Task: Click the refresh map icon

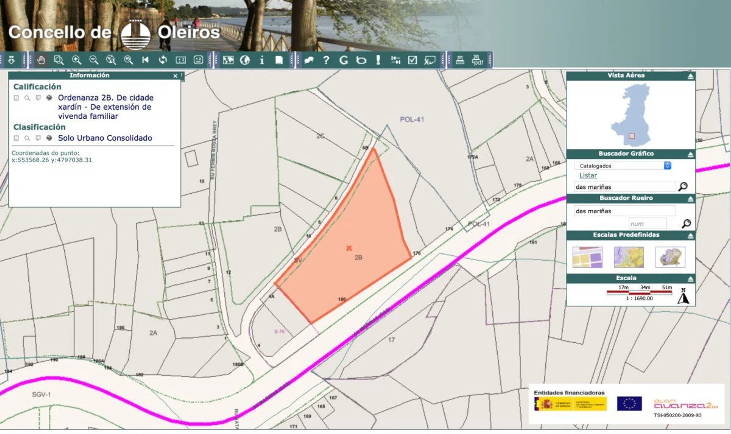Action: pyautogui.click(x=163, y=60)
